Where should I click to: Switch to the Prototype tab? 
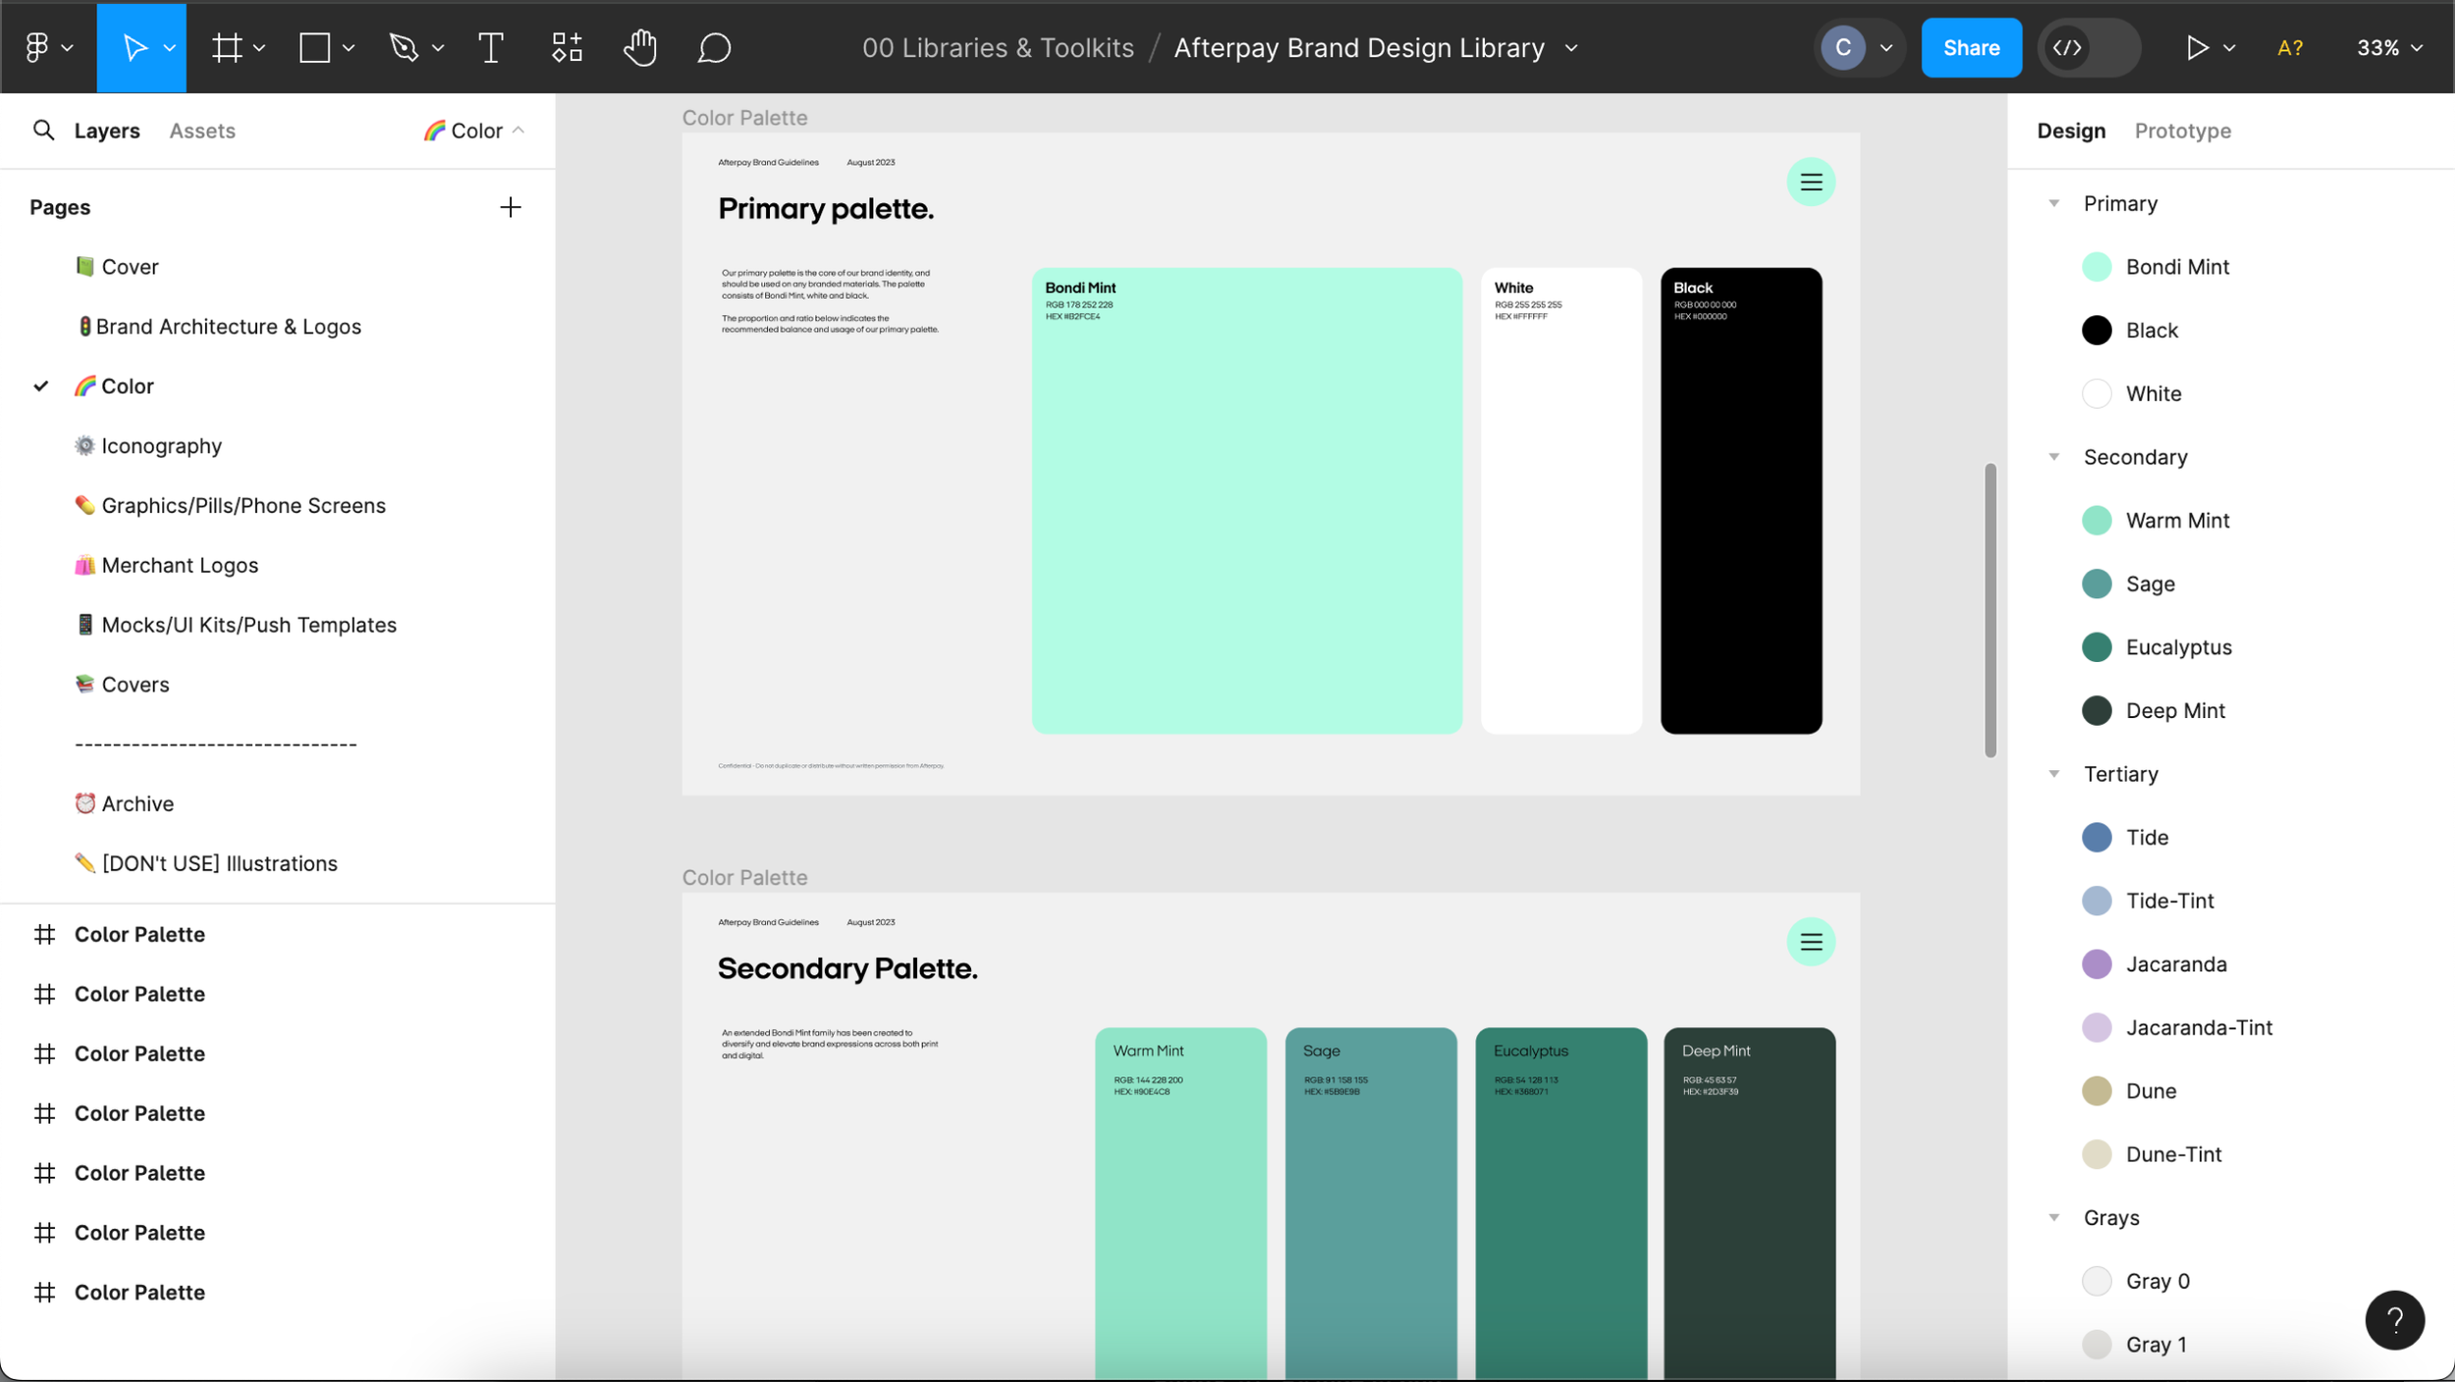click(2182, 130)
